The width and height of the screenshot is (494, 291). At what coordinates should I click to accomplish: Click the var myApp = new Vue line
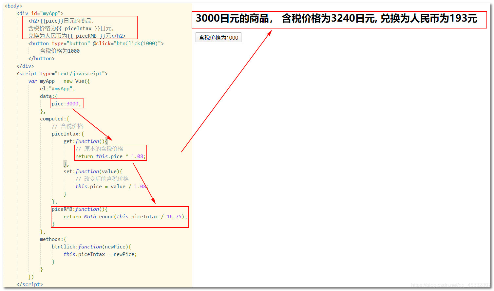59,81
